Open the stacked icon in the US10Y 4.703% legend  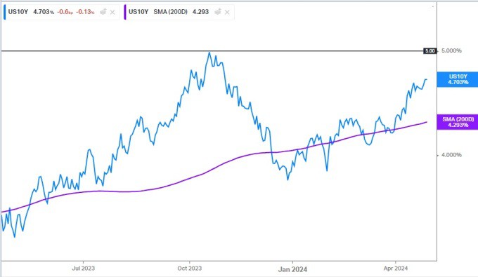(103, 12)
